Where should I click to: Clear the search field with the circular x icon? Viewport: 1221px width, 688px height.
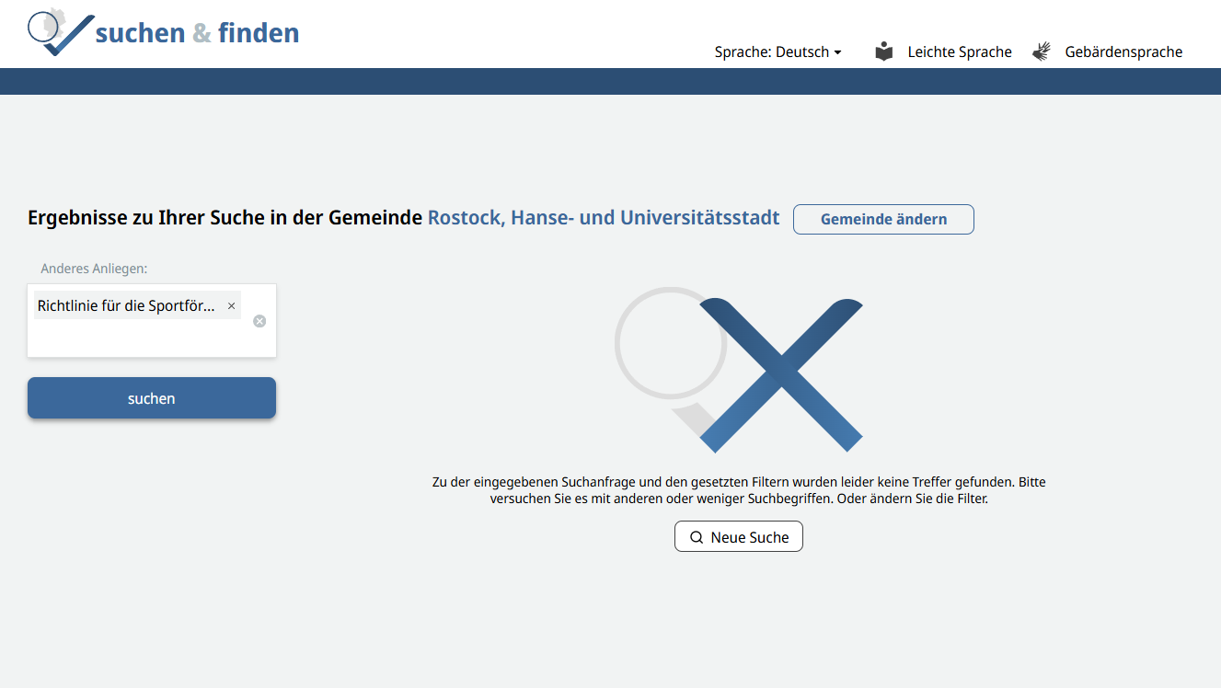click(259, 321)
